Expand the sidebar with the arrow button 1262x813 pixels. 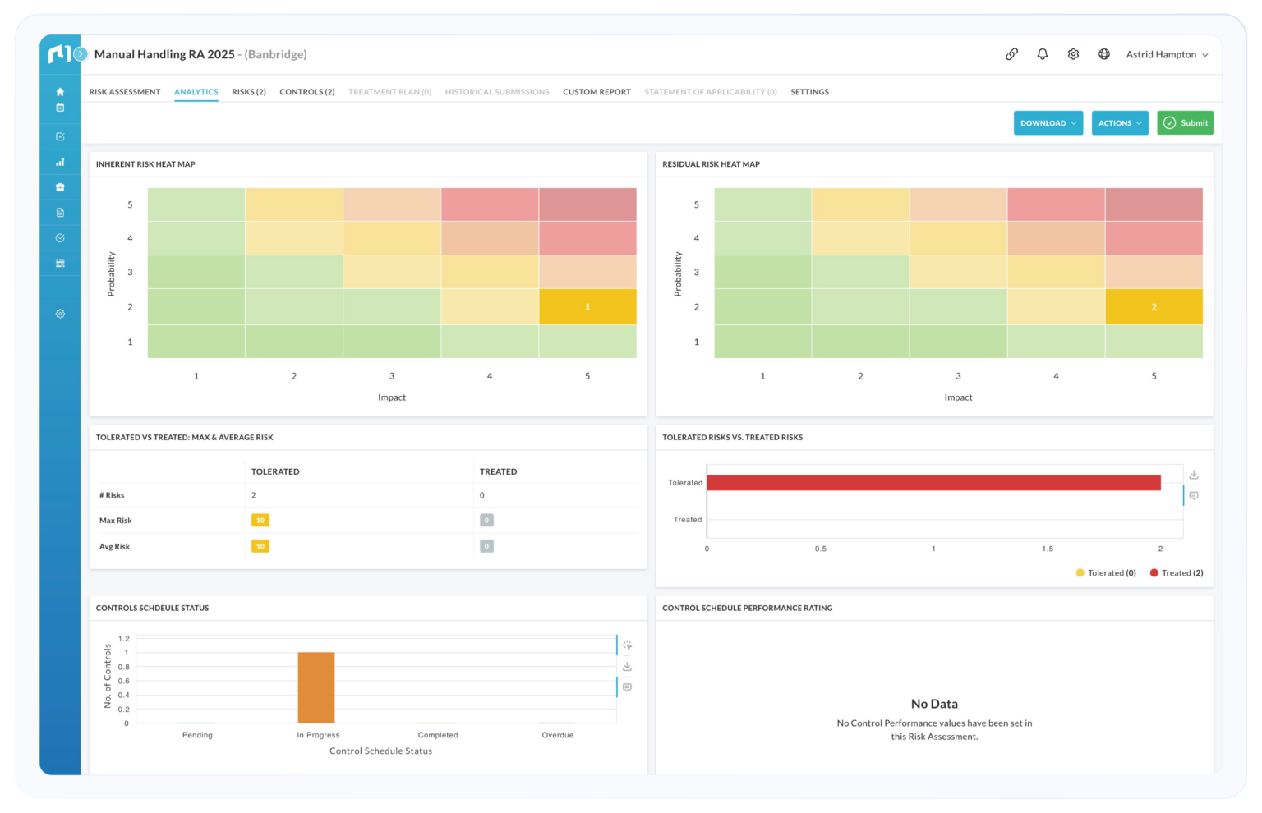pos(81,54)
